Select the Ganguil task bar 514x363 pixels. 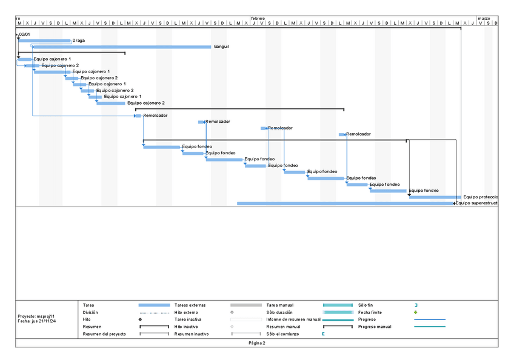click(122, 47)
